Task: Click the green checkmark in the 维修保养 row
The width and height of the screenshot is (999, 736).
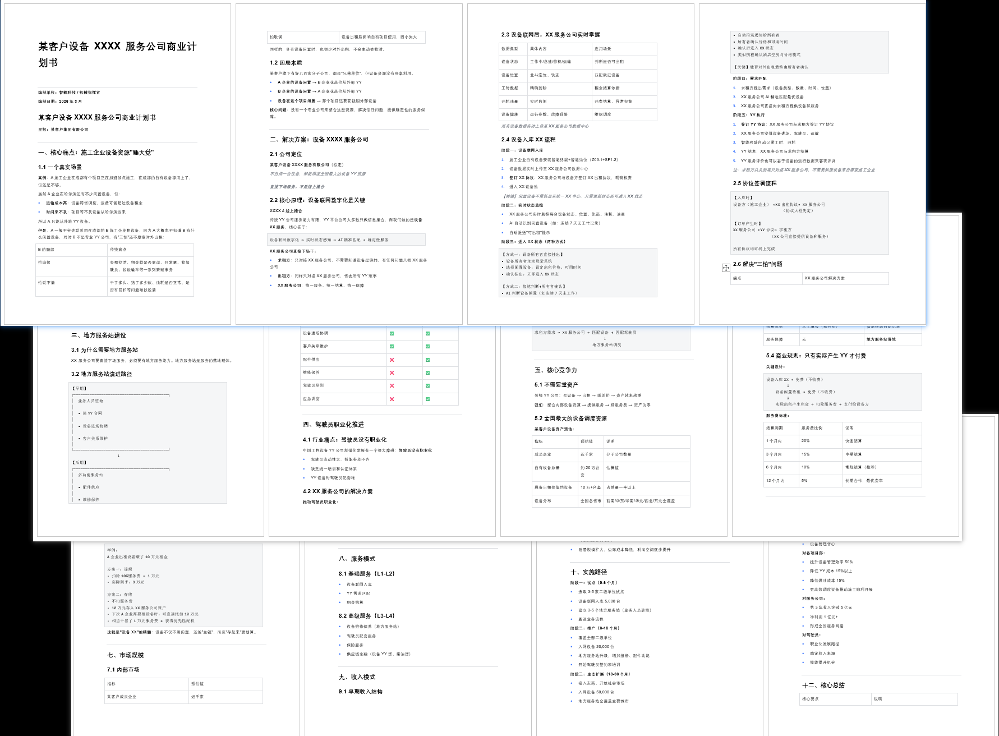Action: click(x=427, y=372)
